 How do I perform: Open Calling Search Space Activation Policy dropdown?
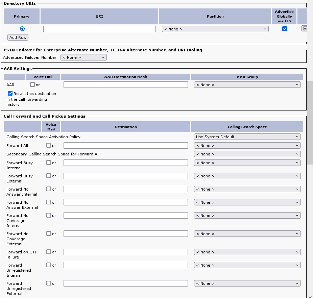(247, 137)
